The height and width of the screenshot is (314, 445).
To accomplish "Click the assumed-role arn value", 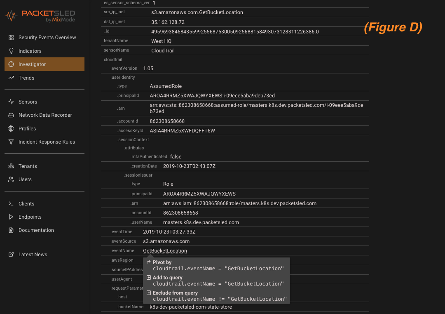I will pos(257,108).
